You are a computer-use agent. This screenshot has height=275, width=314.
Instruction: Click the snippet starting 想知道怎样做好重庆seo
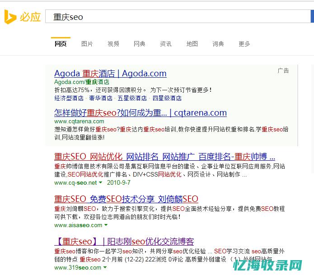pyautogui.click(x=171, y=133)
